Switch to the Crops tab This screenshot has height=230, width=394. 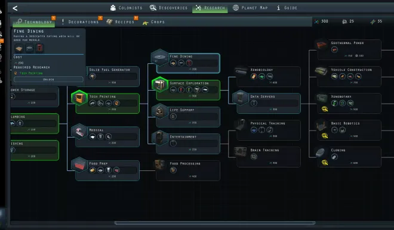click(x=154, y=22)
